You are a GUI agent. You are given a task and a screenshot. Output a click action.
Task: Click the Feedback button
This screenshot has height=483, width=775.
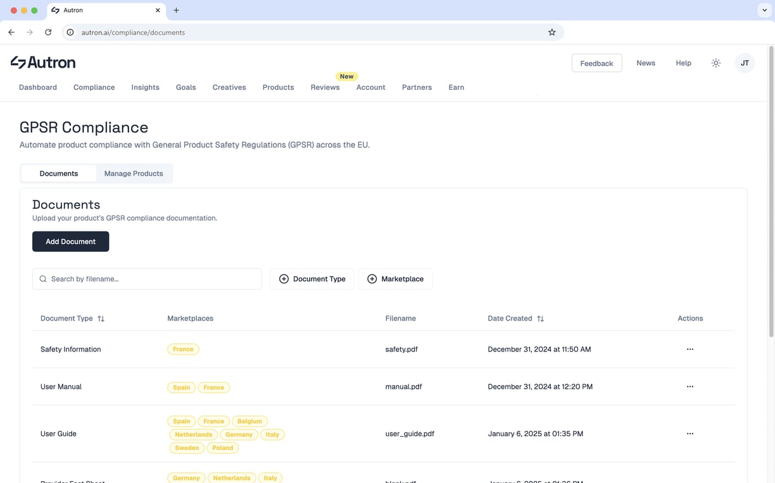point(596,63)
